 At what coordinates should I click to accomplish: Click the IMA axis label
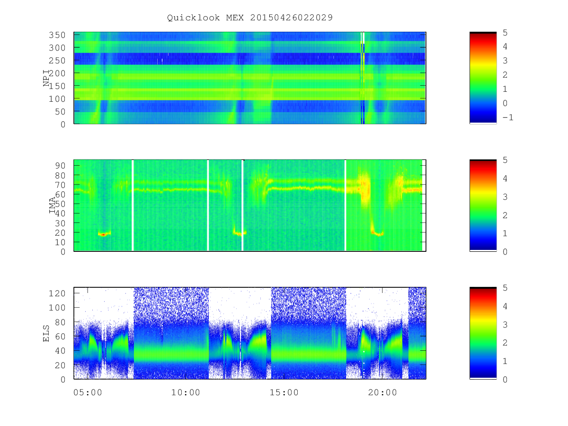pos(53,205)
